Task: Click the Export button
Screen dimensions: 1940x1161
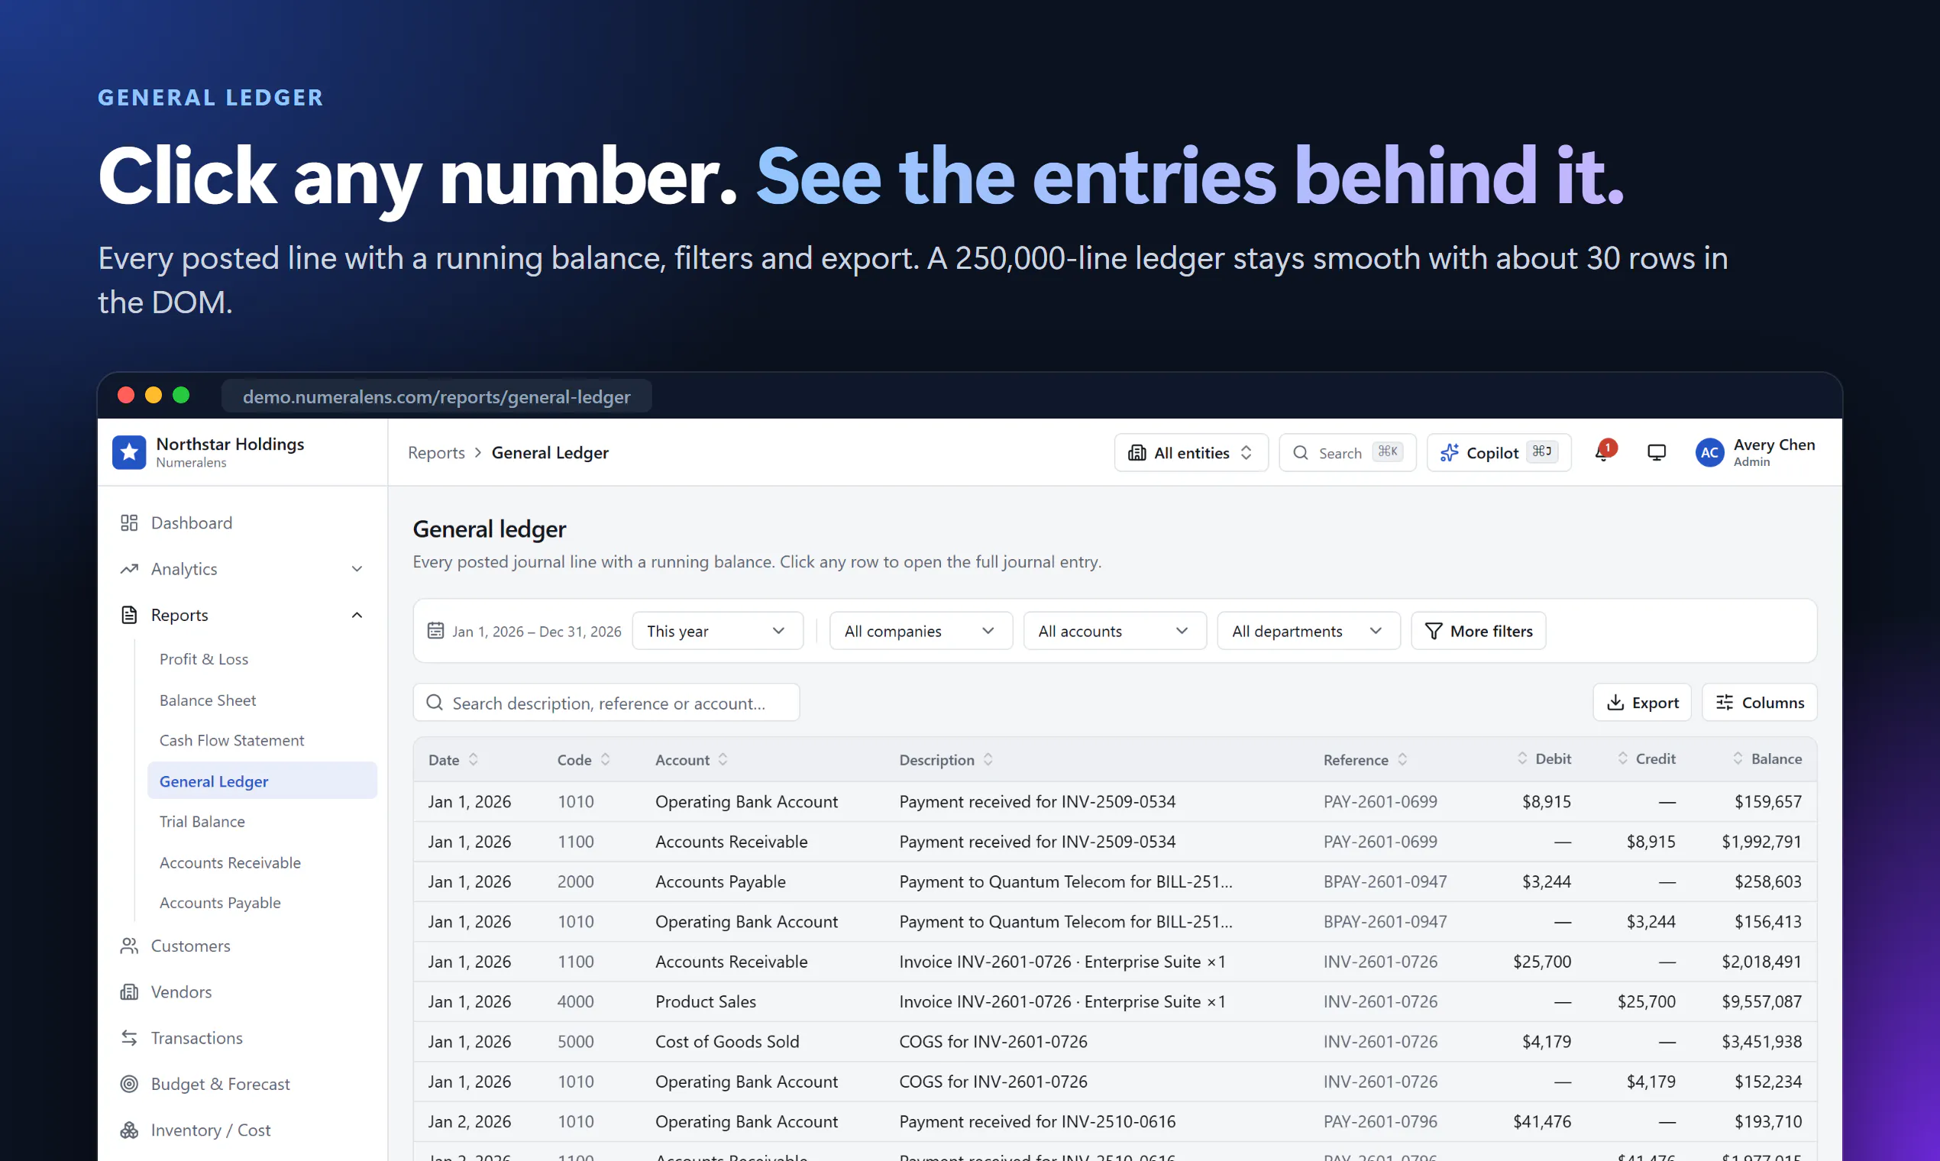Action: pyautogui.click(x=1642, y=703)
